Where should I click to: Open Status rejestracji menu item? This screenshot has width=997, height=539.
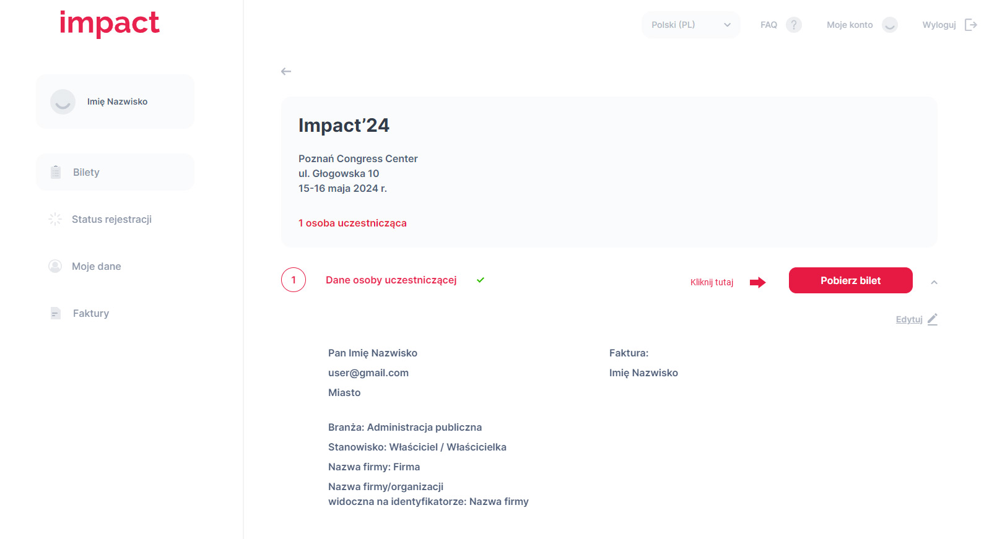point(111,219)
